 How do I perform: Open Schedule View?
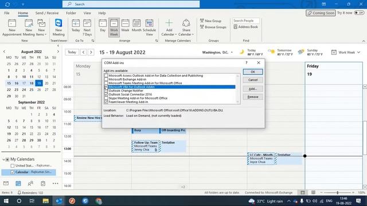(149, 27)
